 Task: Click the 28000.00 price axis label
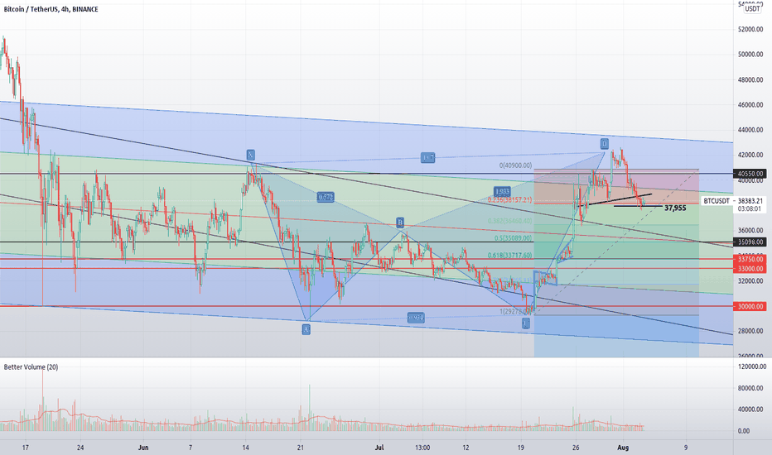pyautogui.click(x=750, y=331)
